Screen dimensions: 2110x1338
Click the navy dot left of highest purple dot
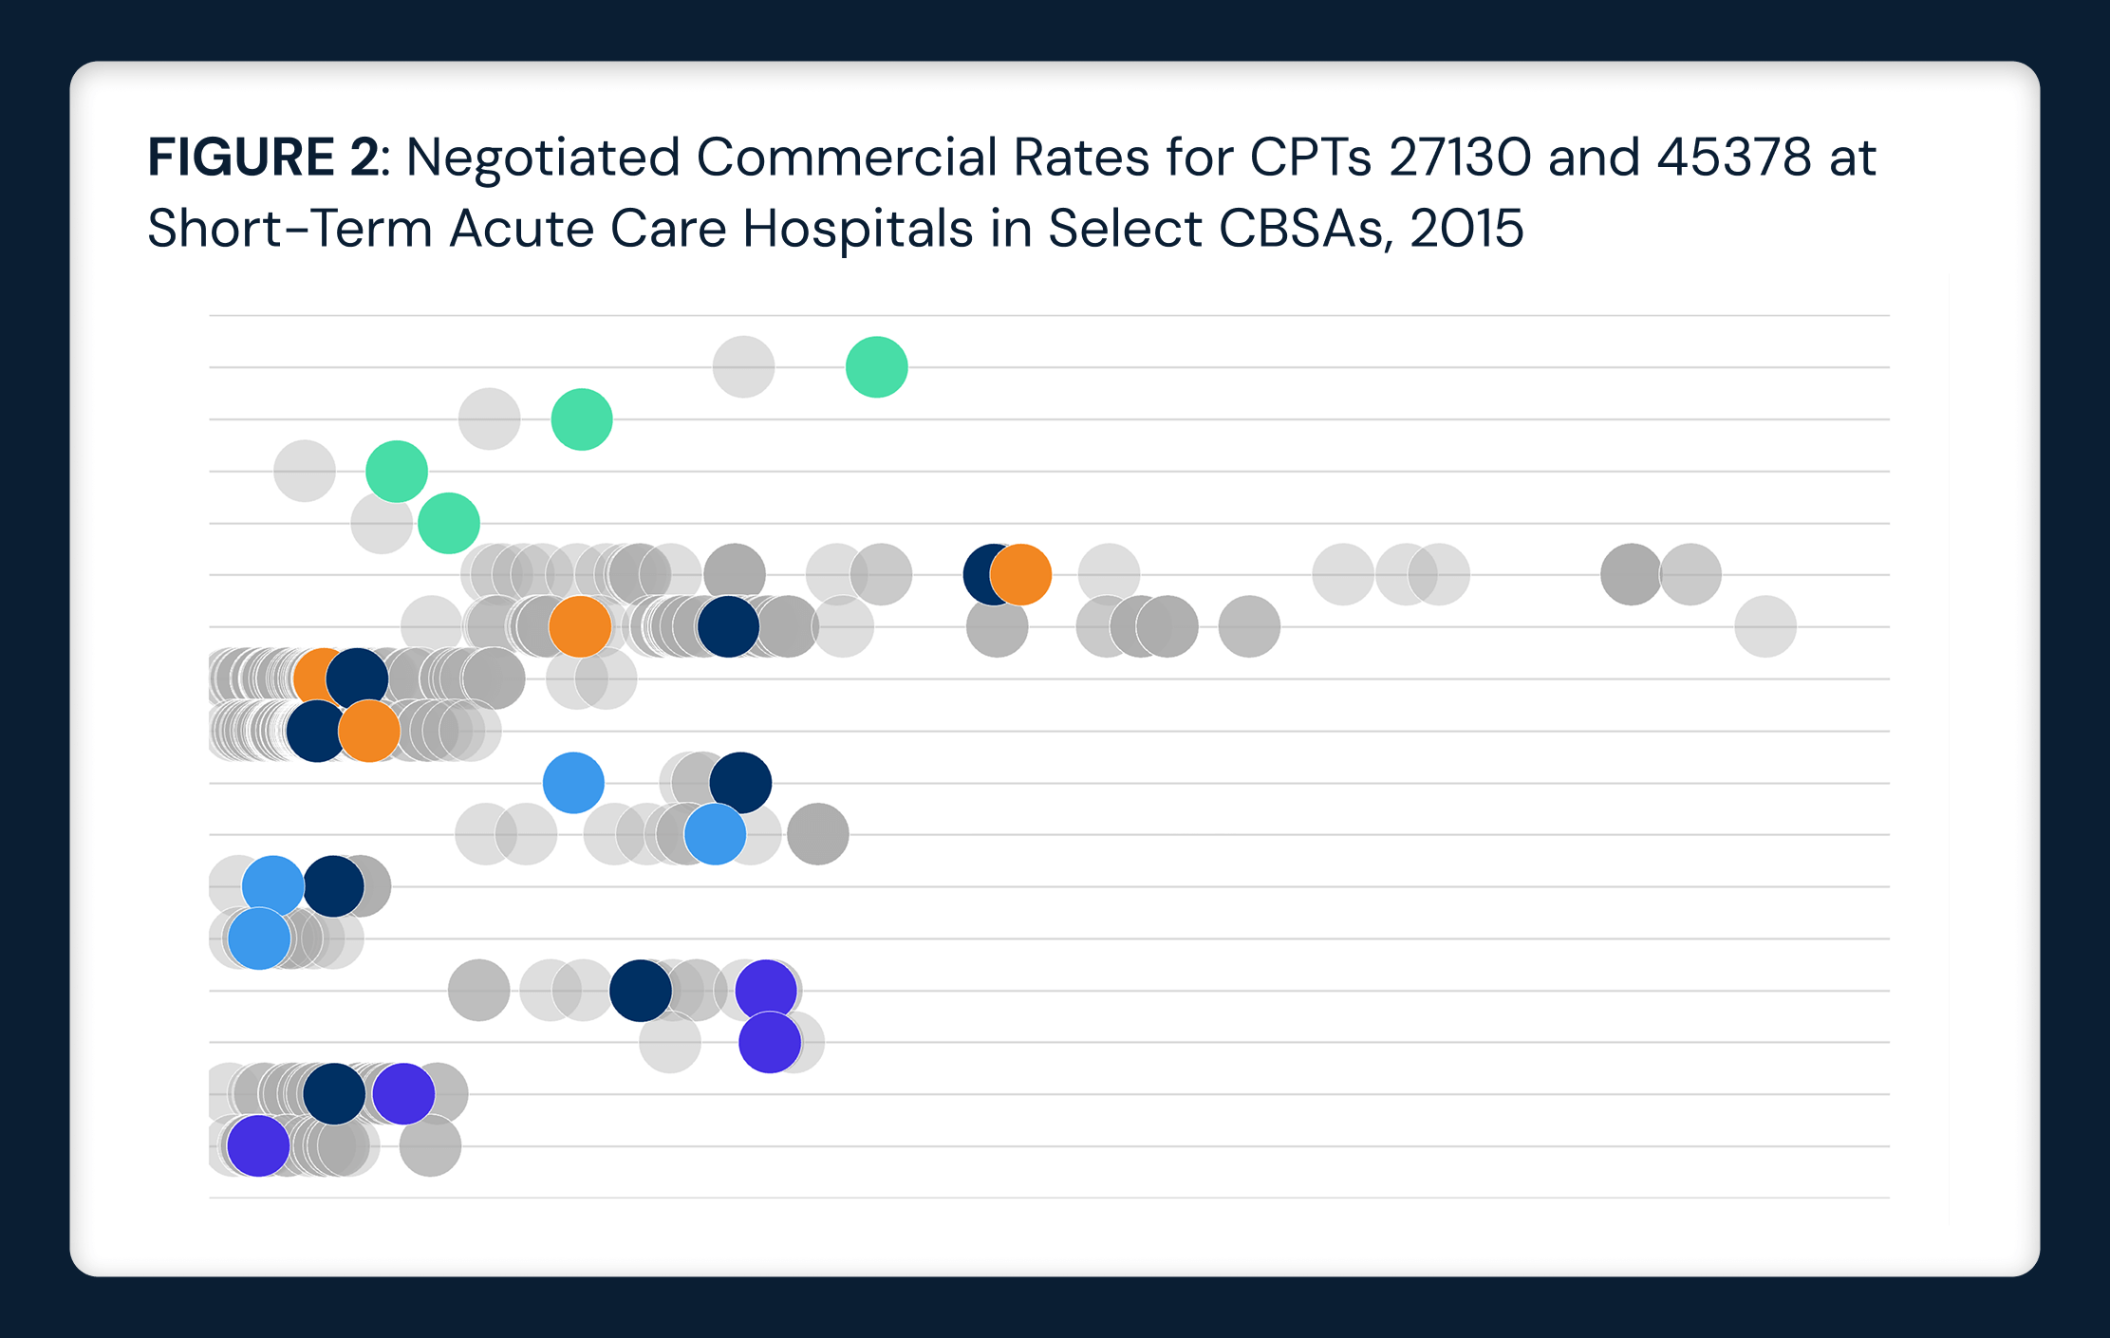coord(641,990)
